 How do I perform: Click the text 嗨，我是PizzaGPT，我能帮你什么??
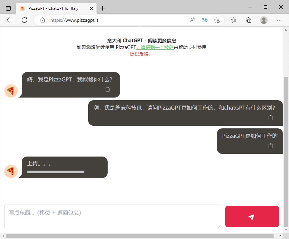70,79
